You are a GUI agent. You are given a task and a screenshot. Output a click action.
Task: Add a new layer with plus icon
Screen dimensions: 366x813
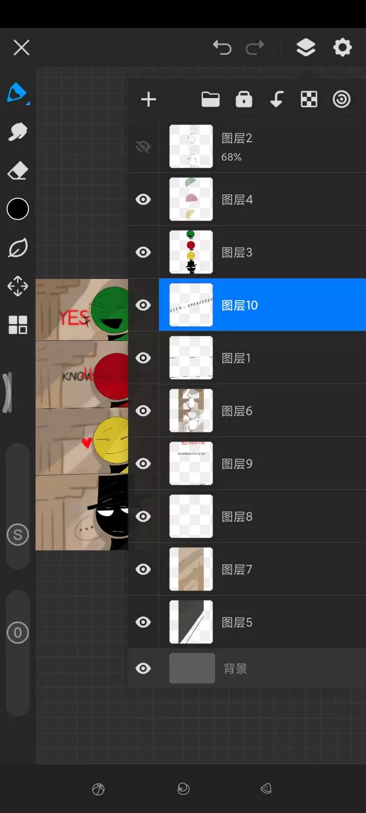click(x=148, y=99)
